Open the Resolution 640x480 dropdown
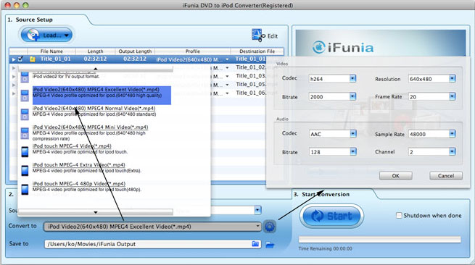Viewport: 475px width, 265px height. pos(452,79)
